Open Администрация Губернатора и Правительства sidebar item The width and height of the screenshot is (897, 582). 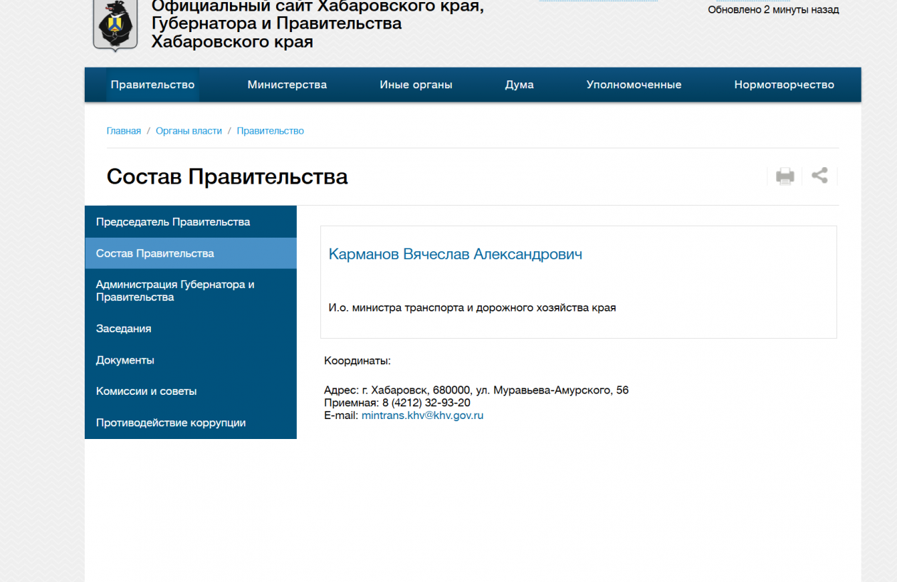[175, 291]
